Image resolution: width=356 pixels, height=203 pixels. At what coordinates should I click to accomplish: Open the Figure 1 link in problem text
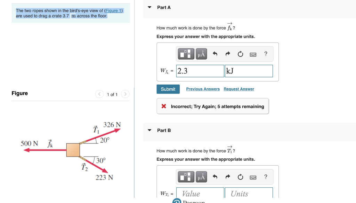pyautogui.click(x=113, y=11)
